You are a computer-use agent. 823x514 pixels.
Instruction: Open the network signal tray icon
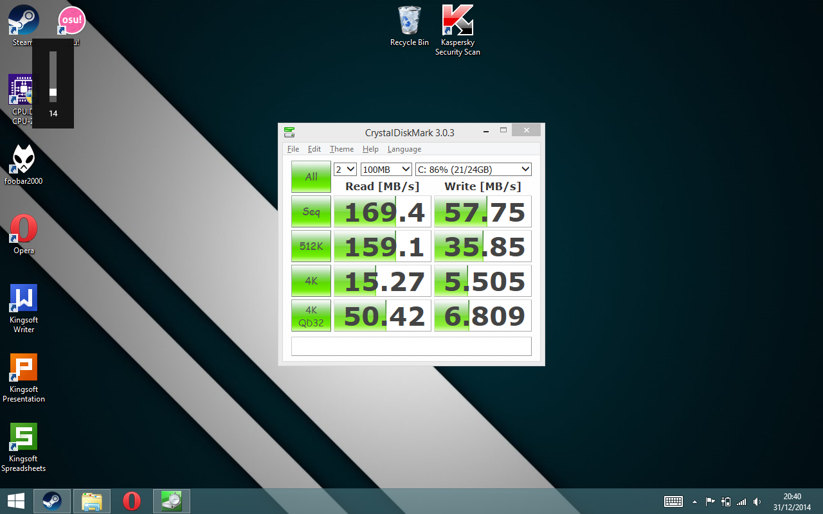pos(741,501)
